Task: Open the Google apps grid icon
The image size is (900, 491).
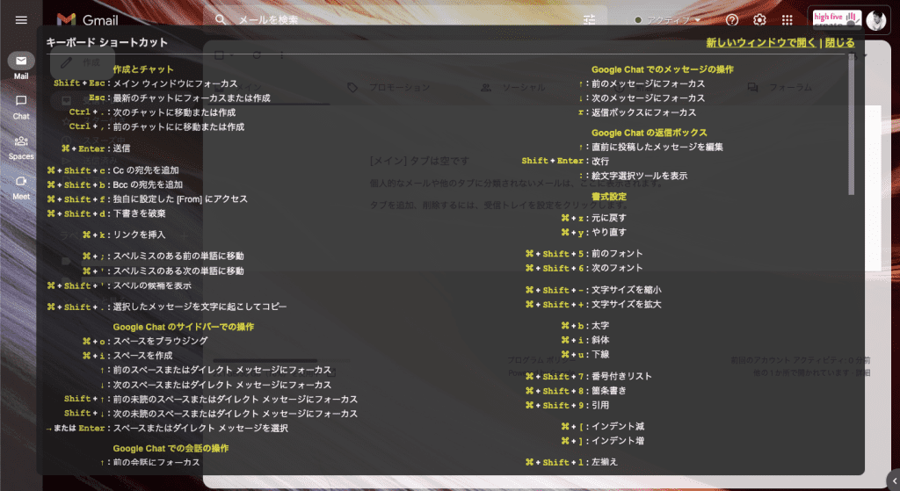Action: [787, 20]
